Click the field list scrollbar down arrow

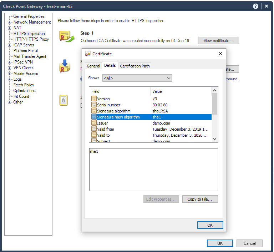(x=214, y=139)
